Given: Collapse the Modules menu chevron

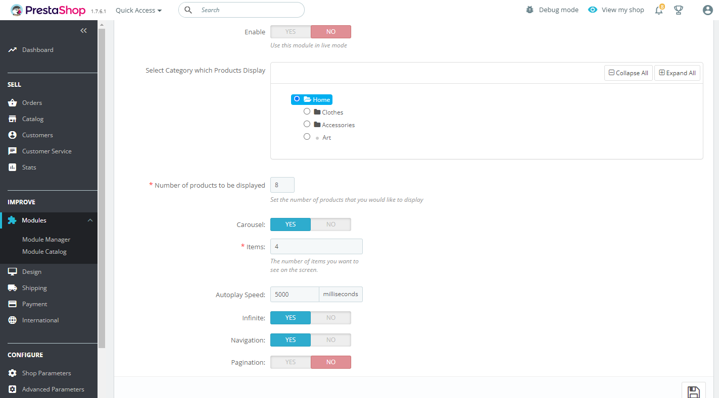Looking at the screenshot, I should pos(90,220).
